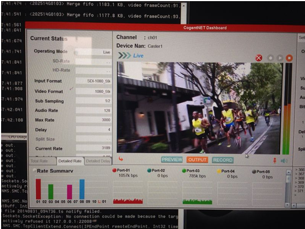Click the red X cancel icon

[259, 58]
